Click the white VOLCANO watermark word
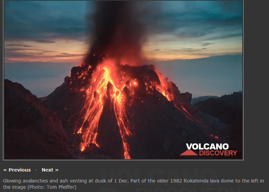The image size is (269, 192). [207, 146]
